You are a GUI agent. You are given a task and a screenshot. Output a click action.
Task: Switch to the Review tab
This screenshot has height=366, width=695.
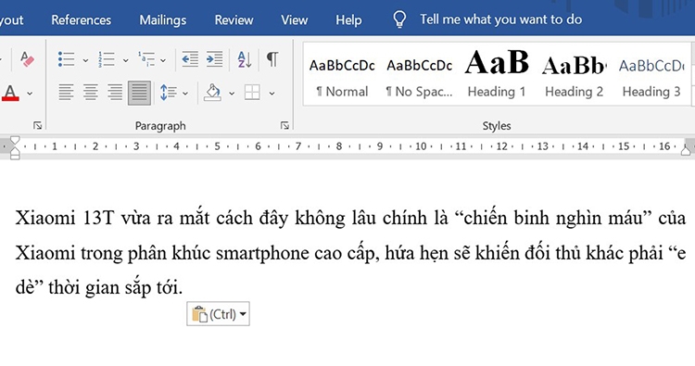pos(234,20)
